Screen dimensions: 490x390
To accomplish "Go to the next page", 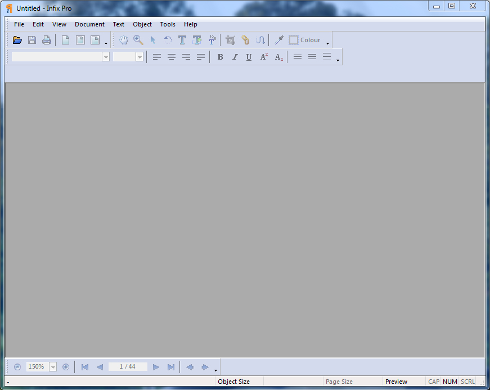I will [x=156, y=367].
